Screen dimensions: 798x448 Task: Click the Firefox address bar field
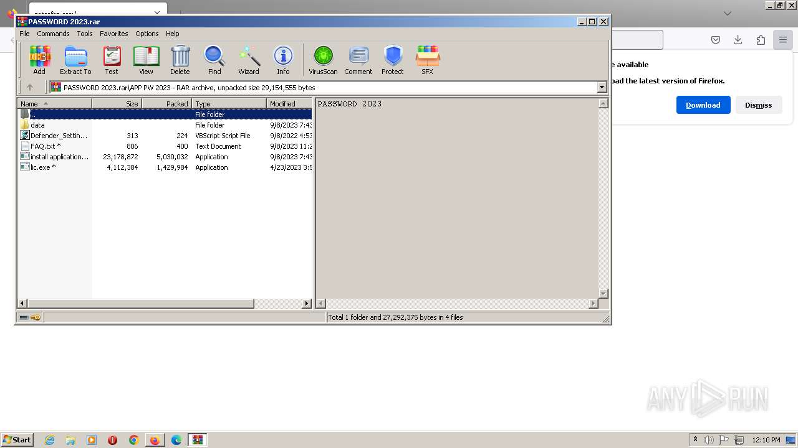[637, 40]
